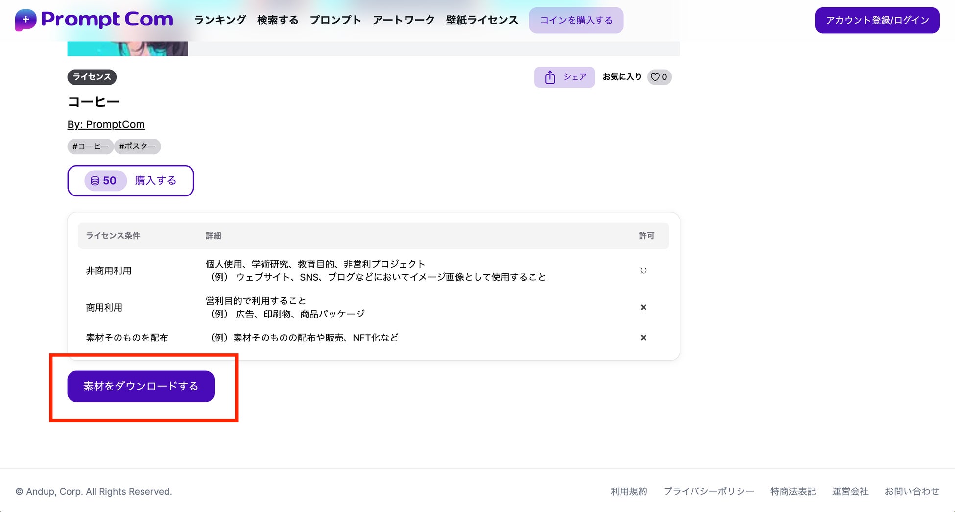
Task: Click the 素材をダウンロードする button
Action: (141, 386)
